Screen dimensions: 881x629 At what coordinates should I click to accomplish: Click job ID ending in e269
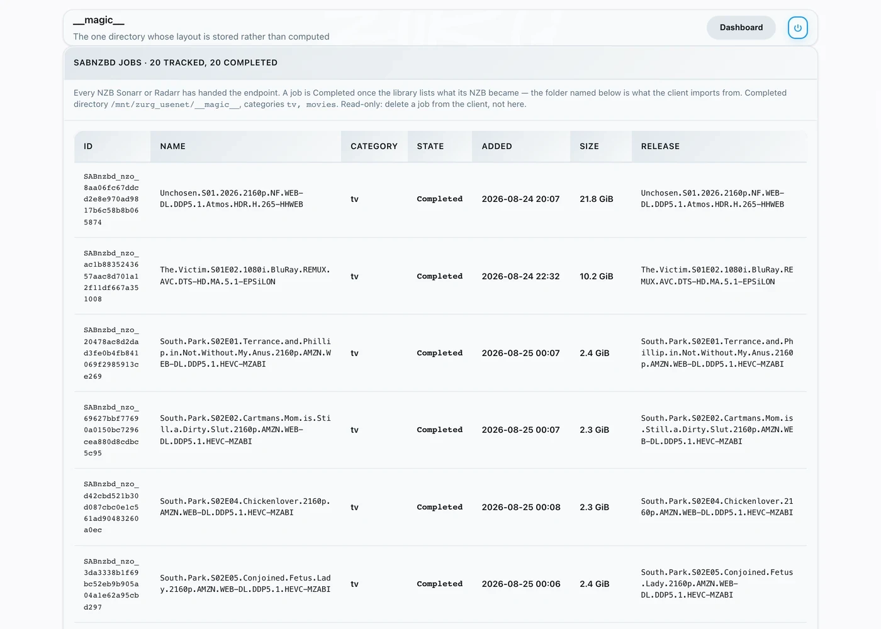pos(111,353)
